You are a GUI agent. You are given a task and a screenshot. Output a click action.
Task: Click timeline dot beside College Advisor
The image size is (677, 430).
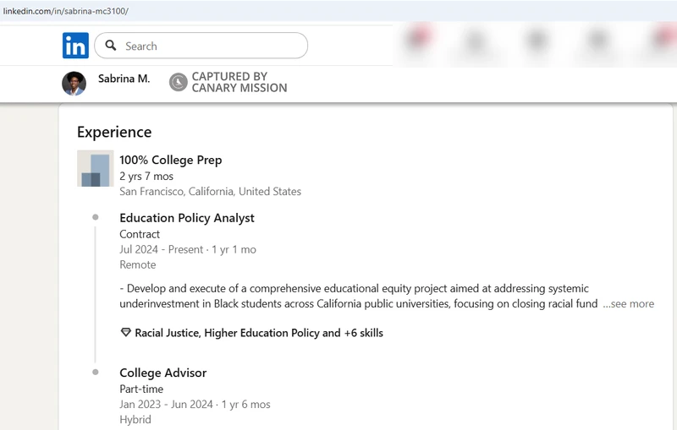pyautogui.click(x=96, y=372)
